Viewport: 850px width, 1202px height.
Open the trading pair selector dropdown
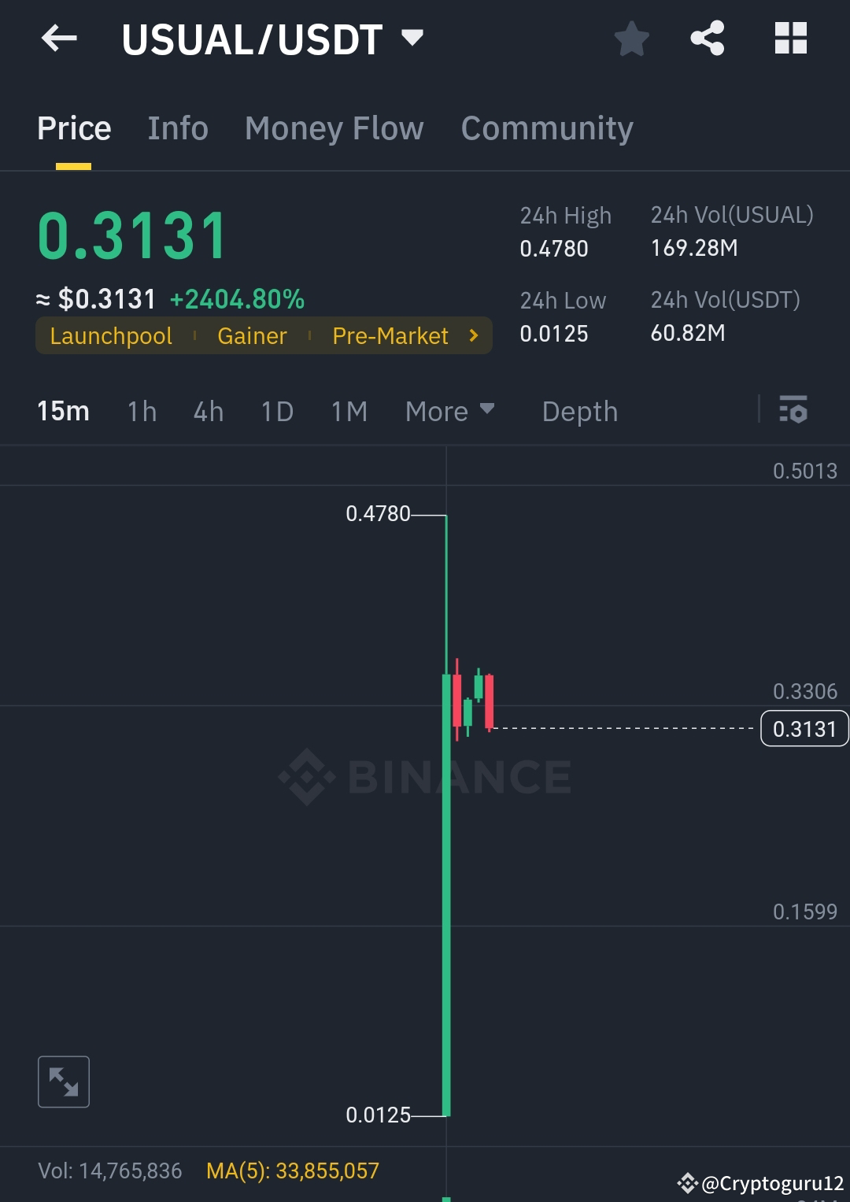click(412, 37)
